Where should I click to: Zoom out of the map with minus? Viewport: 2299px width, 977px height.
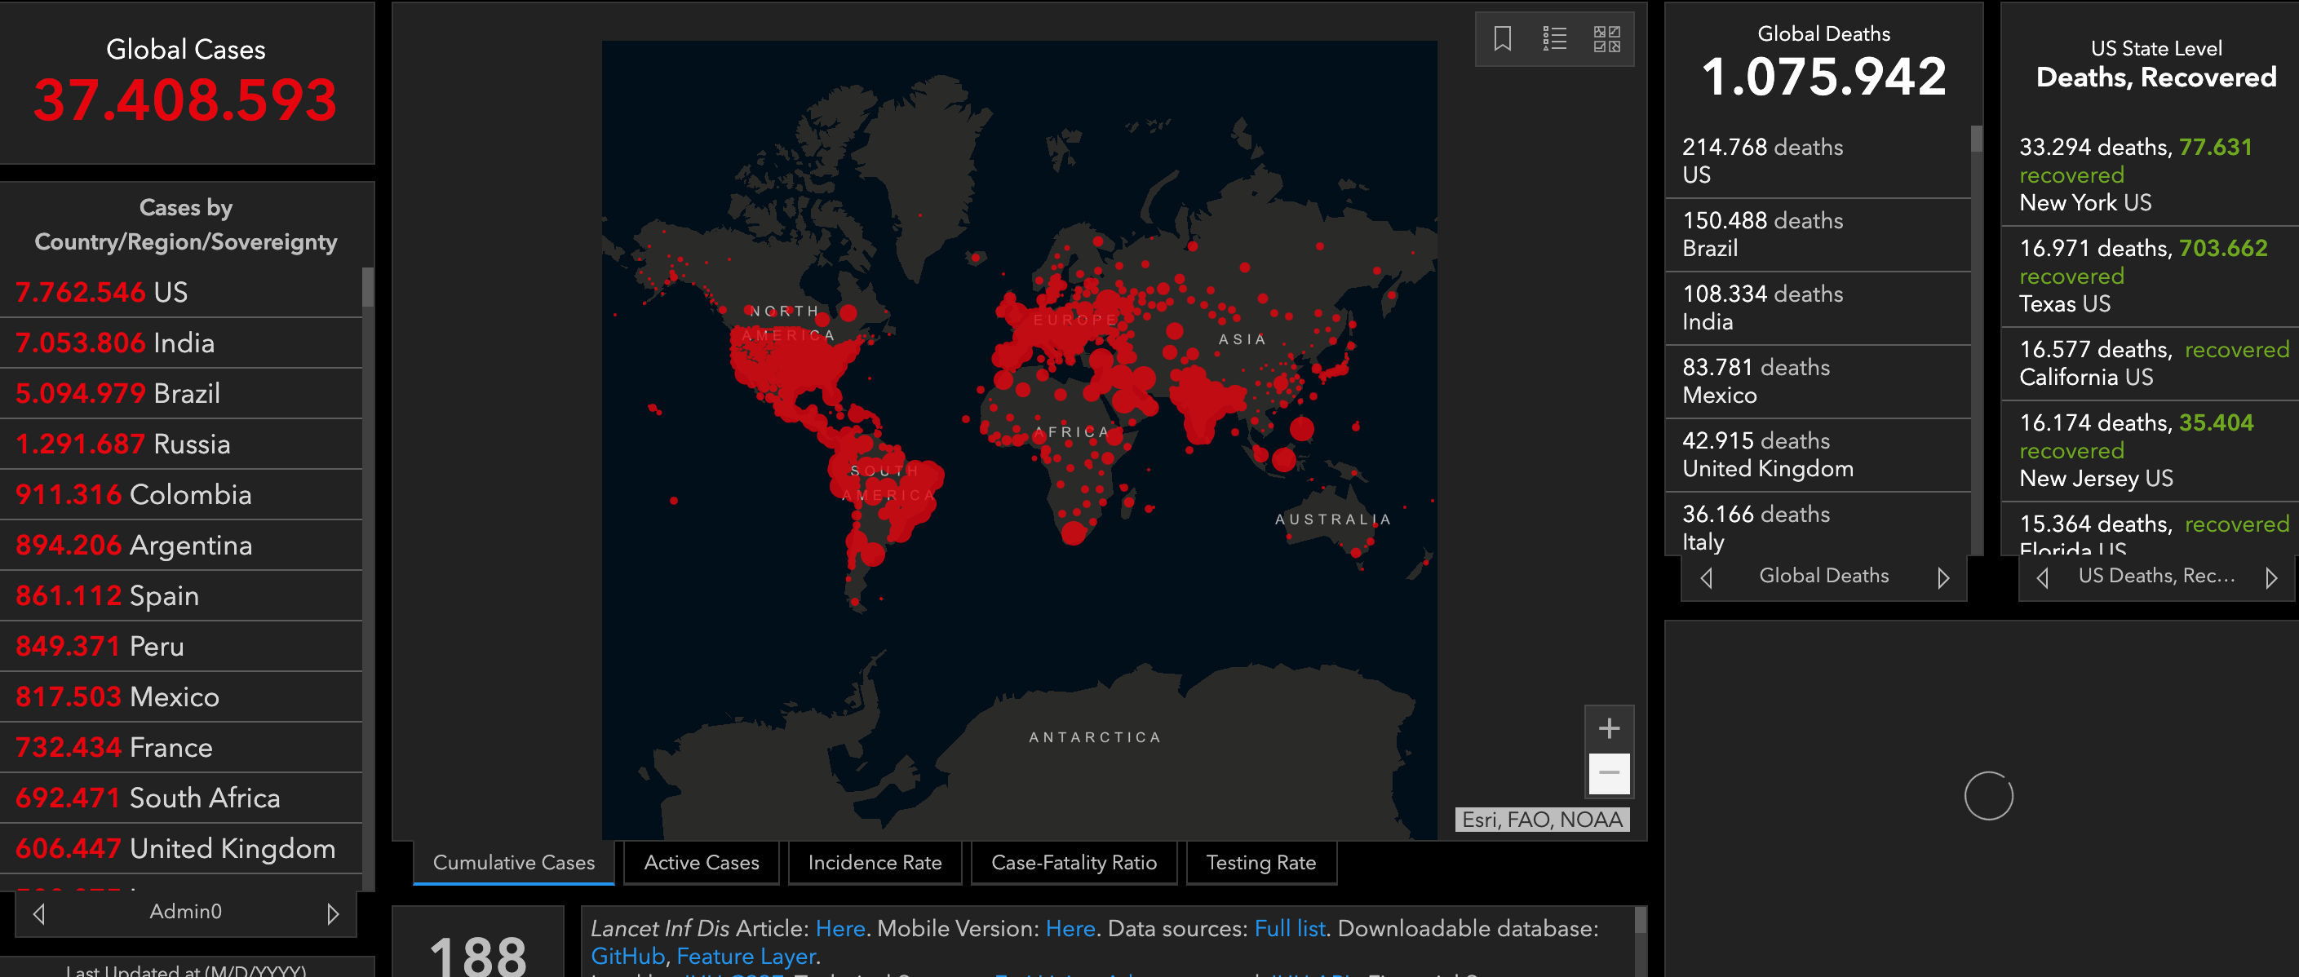[1608, 772]
